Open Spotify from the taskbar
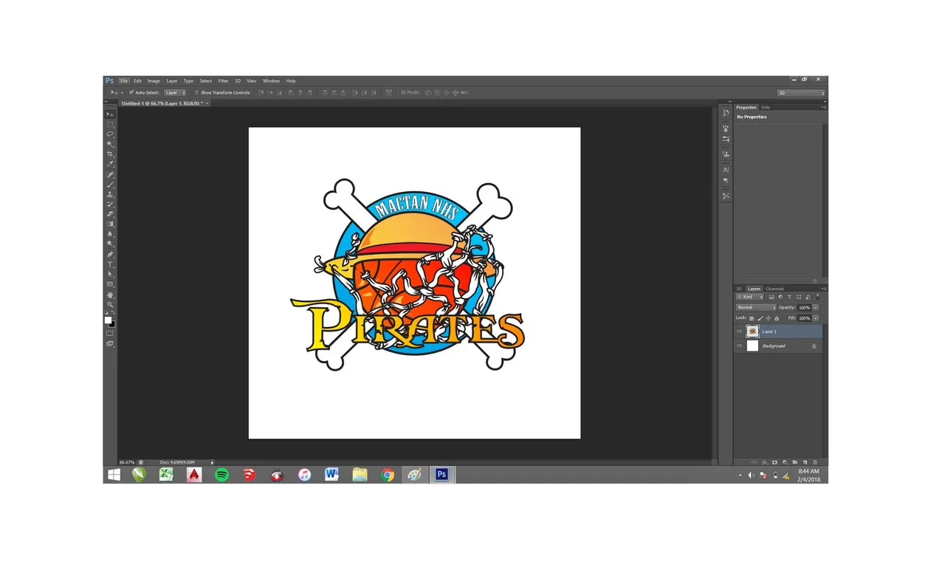This screenshot has width=945, height=567. tap(221, 475)
